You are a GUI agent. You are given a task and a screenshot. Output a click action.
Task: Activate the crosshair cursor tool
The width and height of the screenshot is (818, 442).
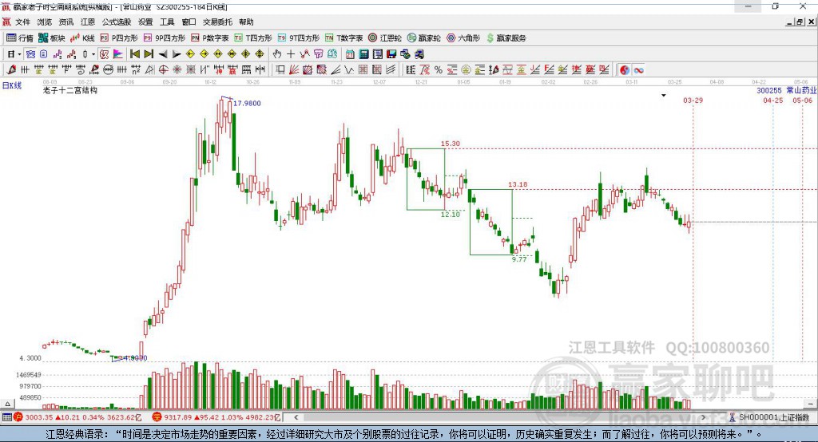tap(291, 54)
